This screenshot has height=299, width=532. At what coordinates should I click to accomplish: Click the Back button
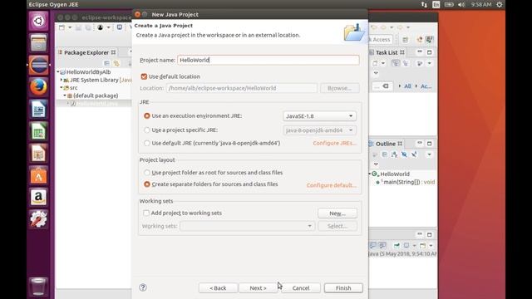tap(218, 288)
